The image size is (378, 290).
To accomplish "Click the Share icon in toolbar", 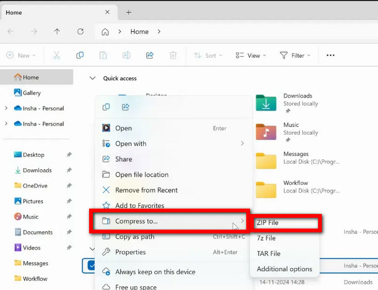I will coord(150,56).
